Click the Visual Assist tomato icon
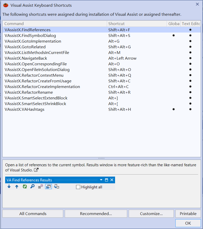Image resolution: width=203 pixels, height=229 pixels. click(6, 5)
